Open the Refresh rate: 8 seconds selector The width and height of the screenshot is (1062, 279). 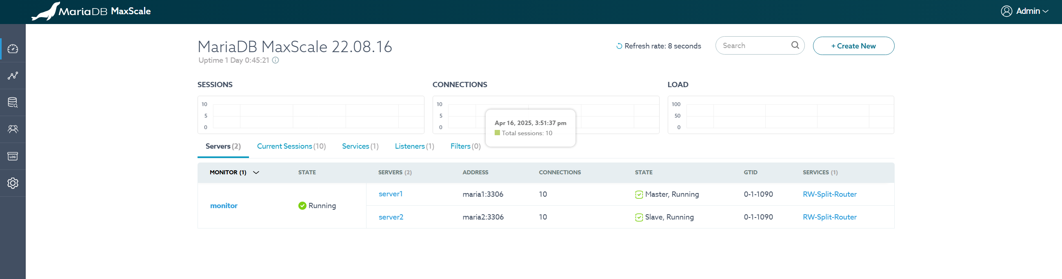pos(658,46)
